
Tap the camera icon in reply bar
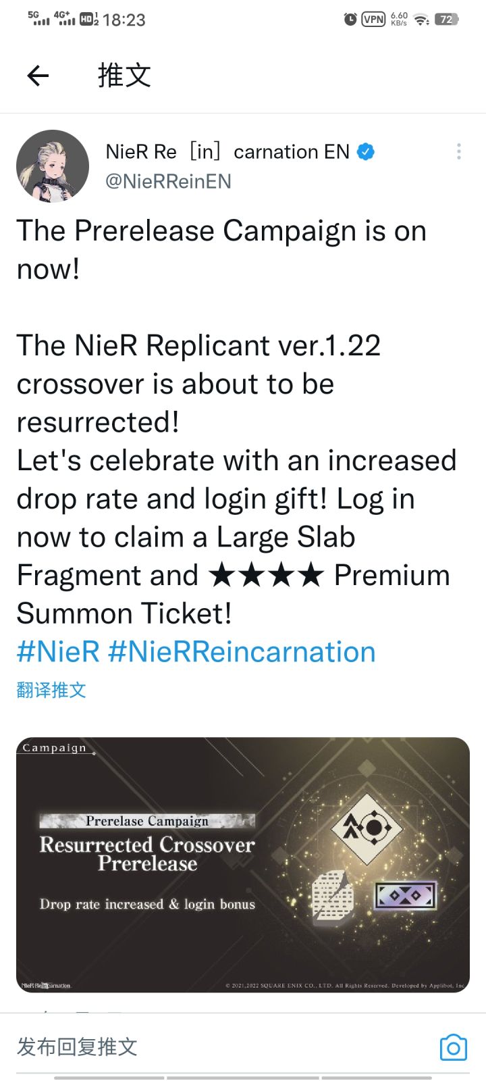pos(453,1047)
